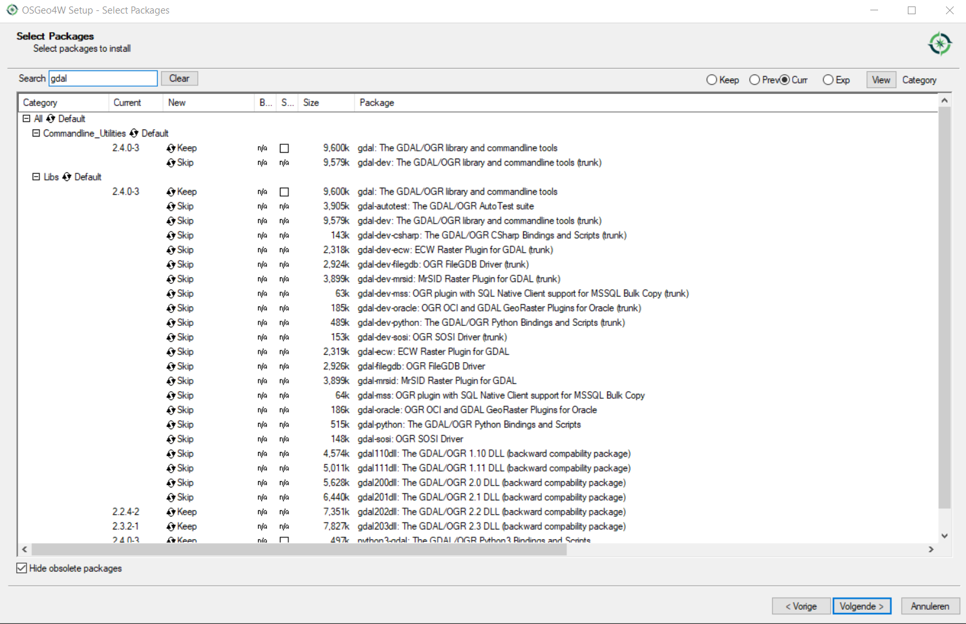The height and width of the screenshot is (624, 966).
Task: Click the OSGeo4W compass logo
Action: 939,44
